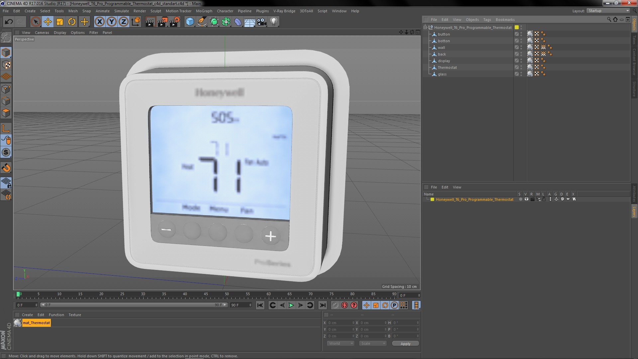This screenshot has height=359, width=638.
Task: Select the 'glass' object in tree
Action: click(x=442, y=74)
